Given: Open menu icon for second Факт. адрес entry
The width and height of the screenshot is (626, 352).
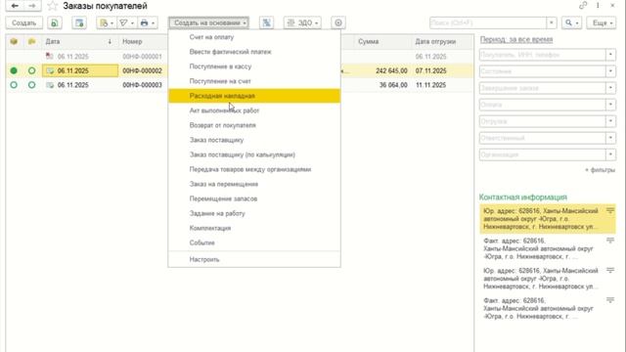Looking at the screenshot, I should [610, 300].
